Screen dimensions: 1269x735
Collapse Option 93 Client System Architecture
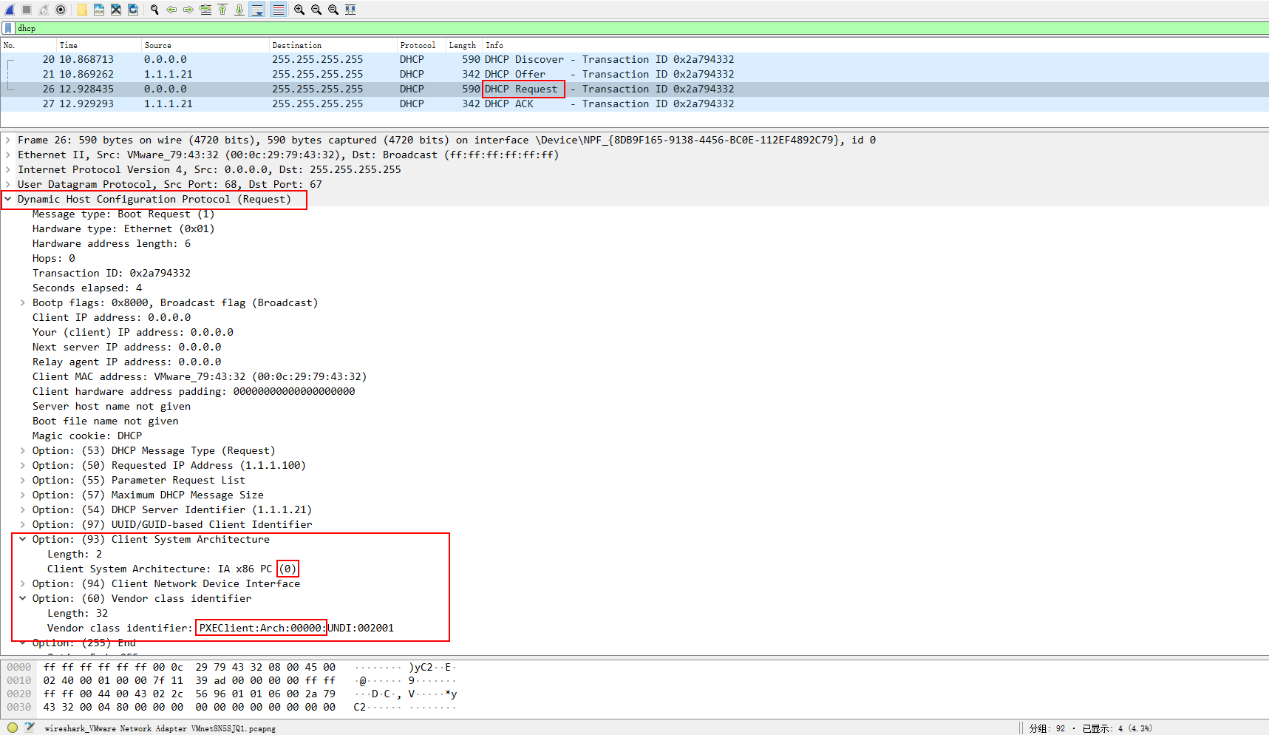click(23, 539)
